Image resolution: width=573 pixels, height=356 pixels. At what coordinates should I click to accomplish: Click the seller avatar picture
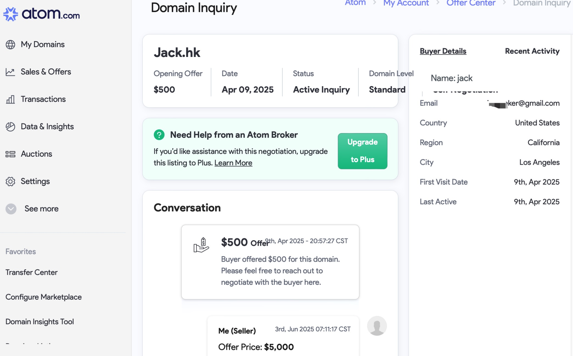tap(377, 326)
